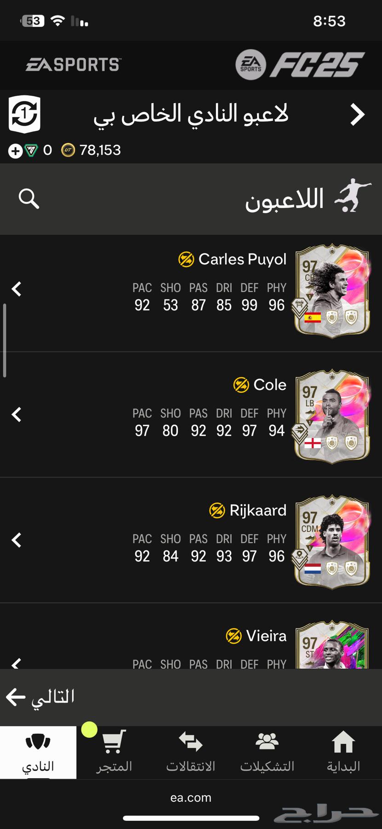Tap the search magnifier icon
The height and width of the screenshot is (829, 382).
point(29,198)
